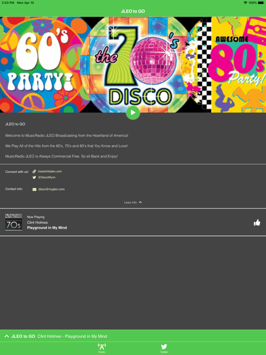This screenshot has height=355, width=266.
Task: Tap the 'Clint Holmes' artist name
Action: coord(37,222)
